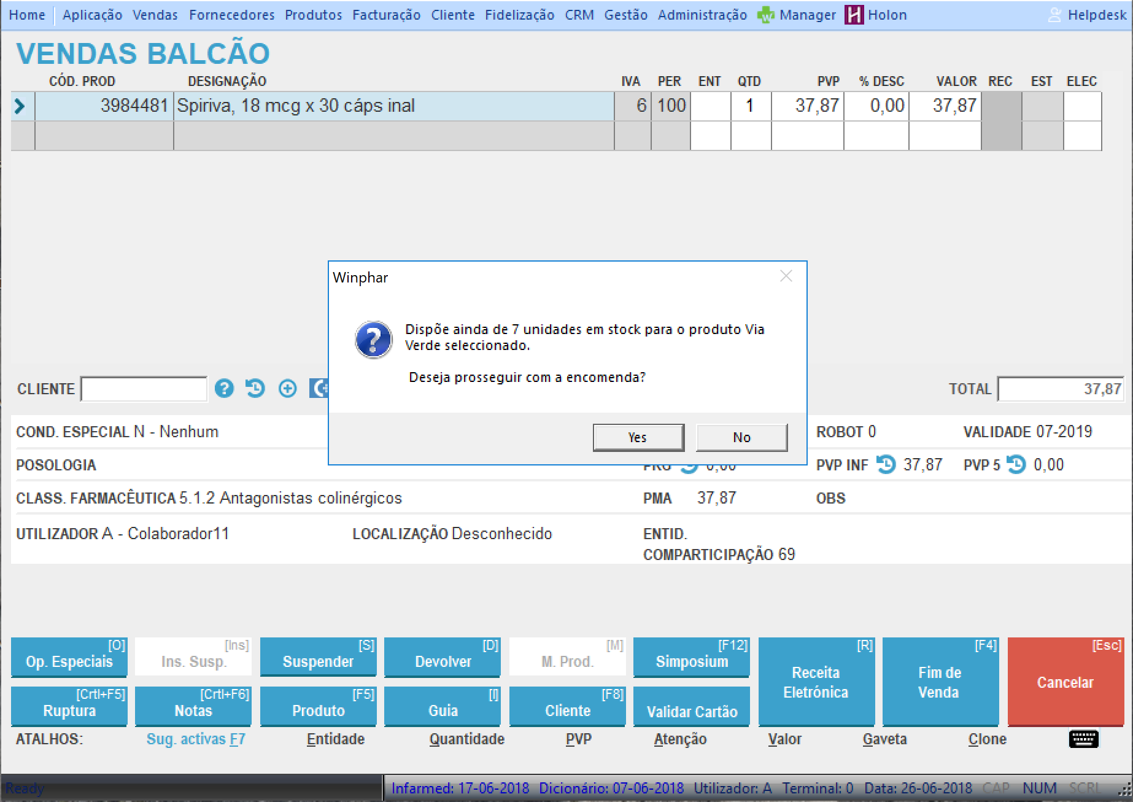The image size is (1133, 802).
Task: Open the Fornecedores menu
Action: tap(231, 15)
